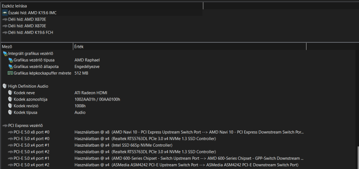
Task: Click the icon beside PCI-E 5.0 x4 port #0
Action: [10, 139]
